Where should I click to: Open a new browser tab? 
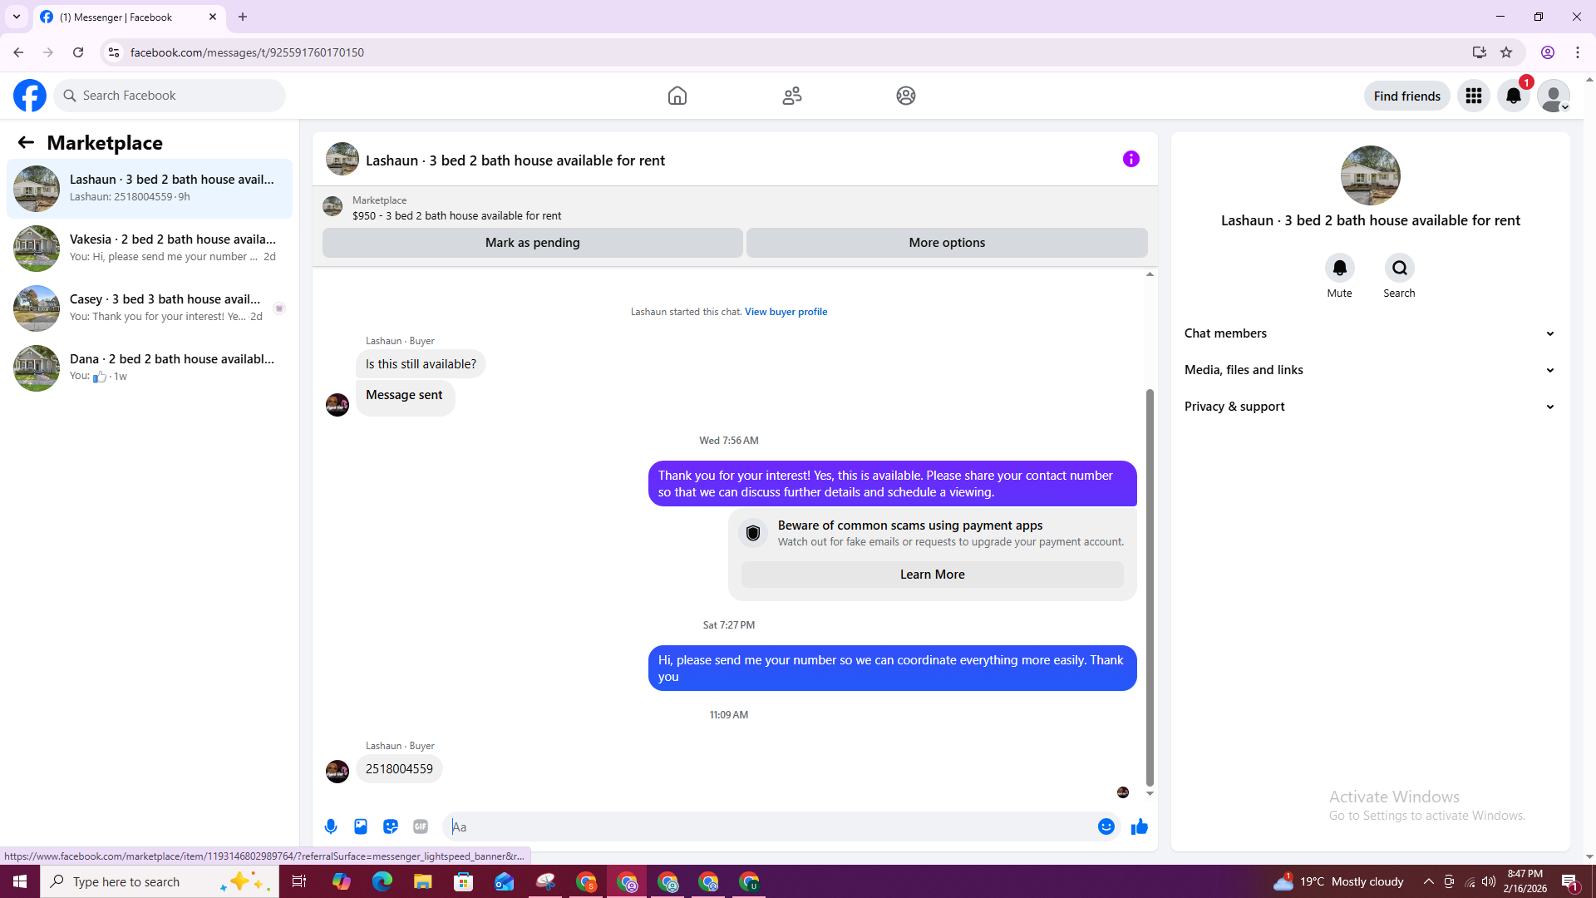pyautogui.click(x=243, y=17)
